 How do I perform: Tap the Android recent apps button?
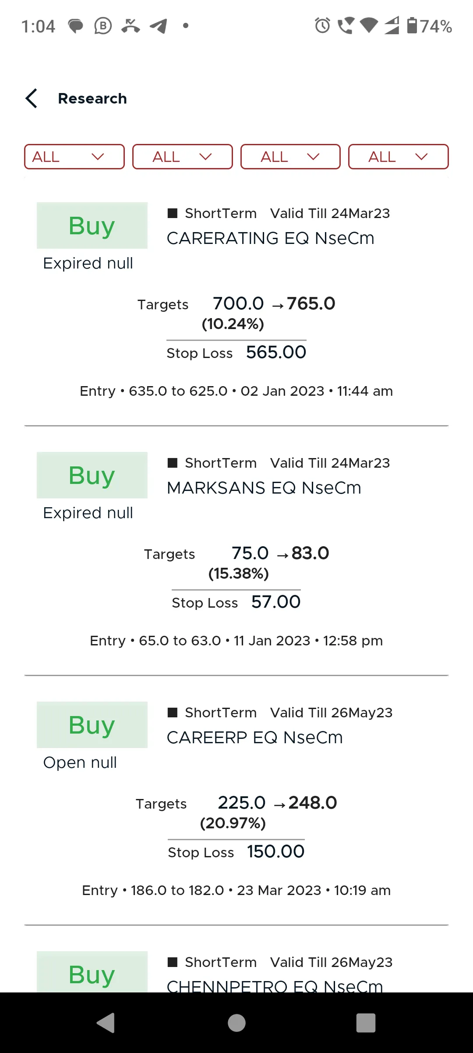pos(366,1023)
